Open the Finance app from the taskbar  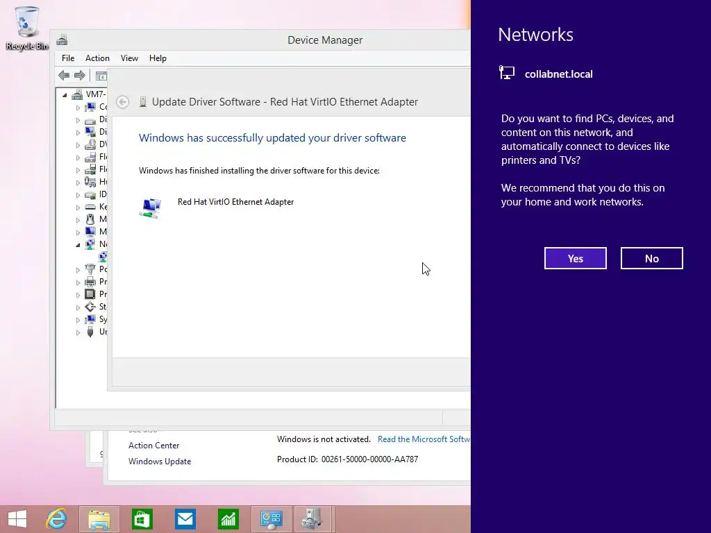[x=228, y=519]
